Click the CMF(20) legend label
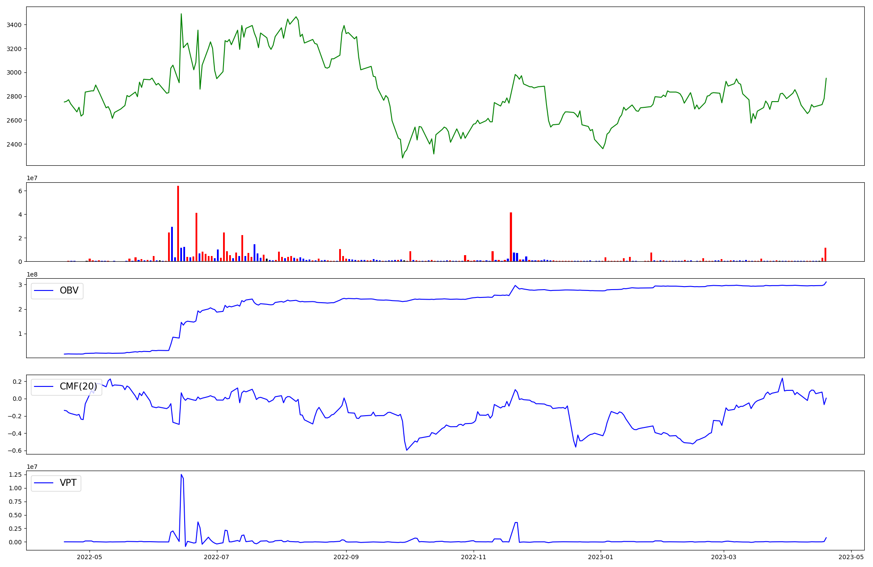873x567 pixels. (x=78, y=387)
